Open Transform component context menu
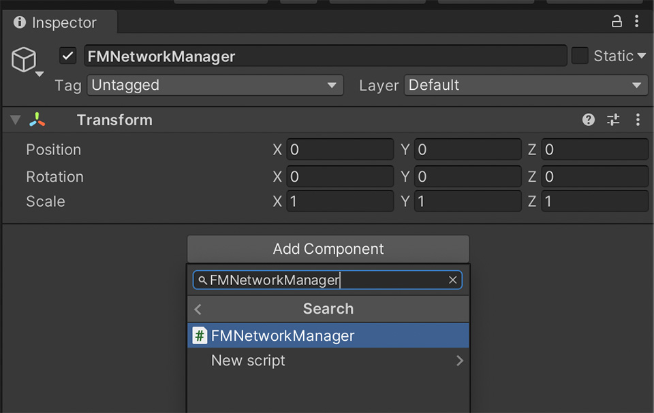This screenshot has width=654, height=413. point(638,120)
